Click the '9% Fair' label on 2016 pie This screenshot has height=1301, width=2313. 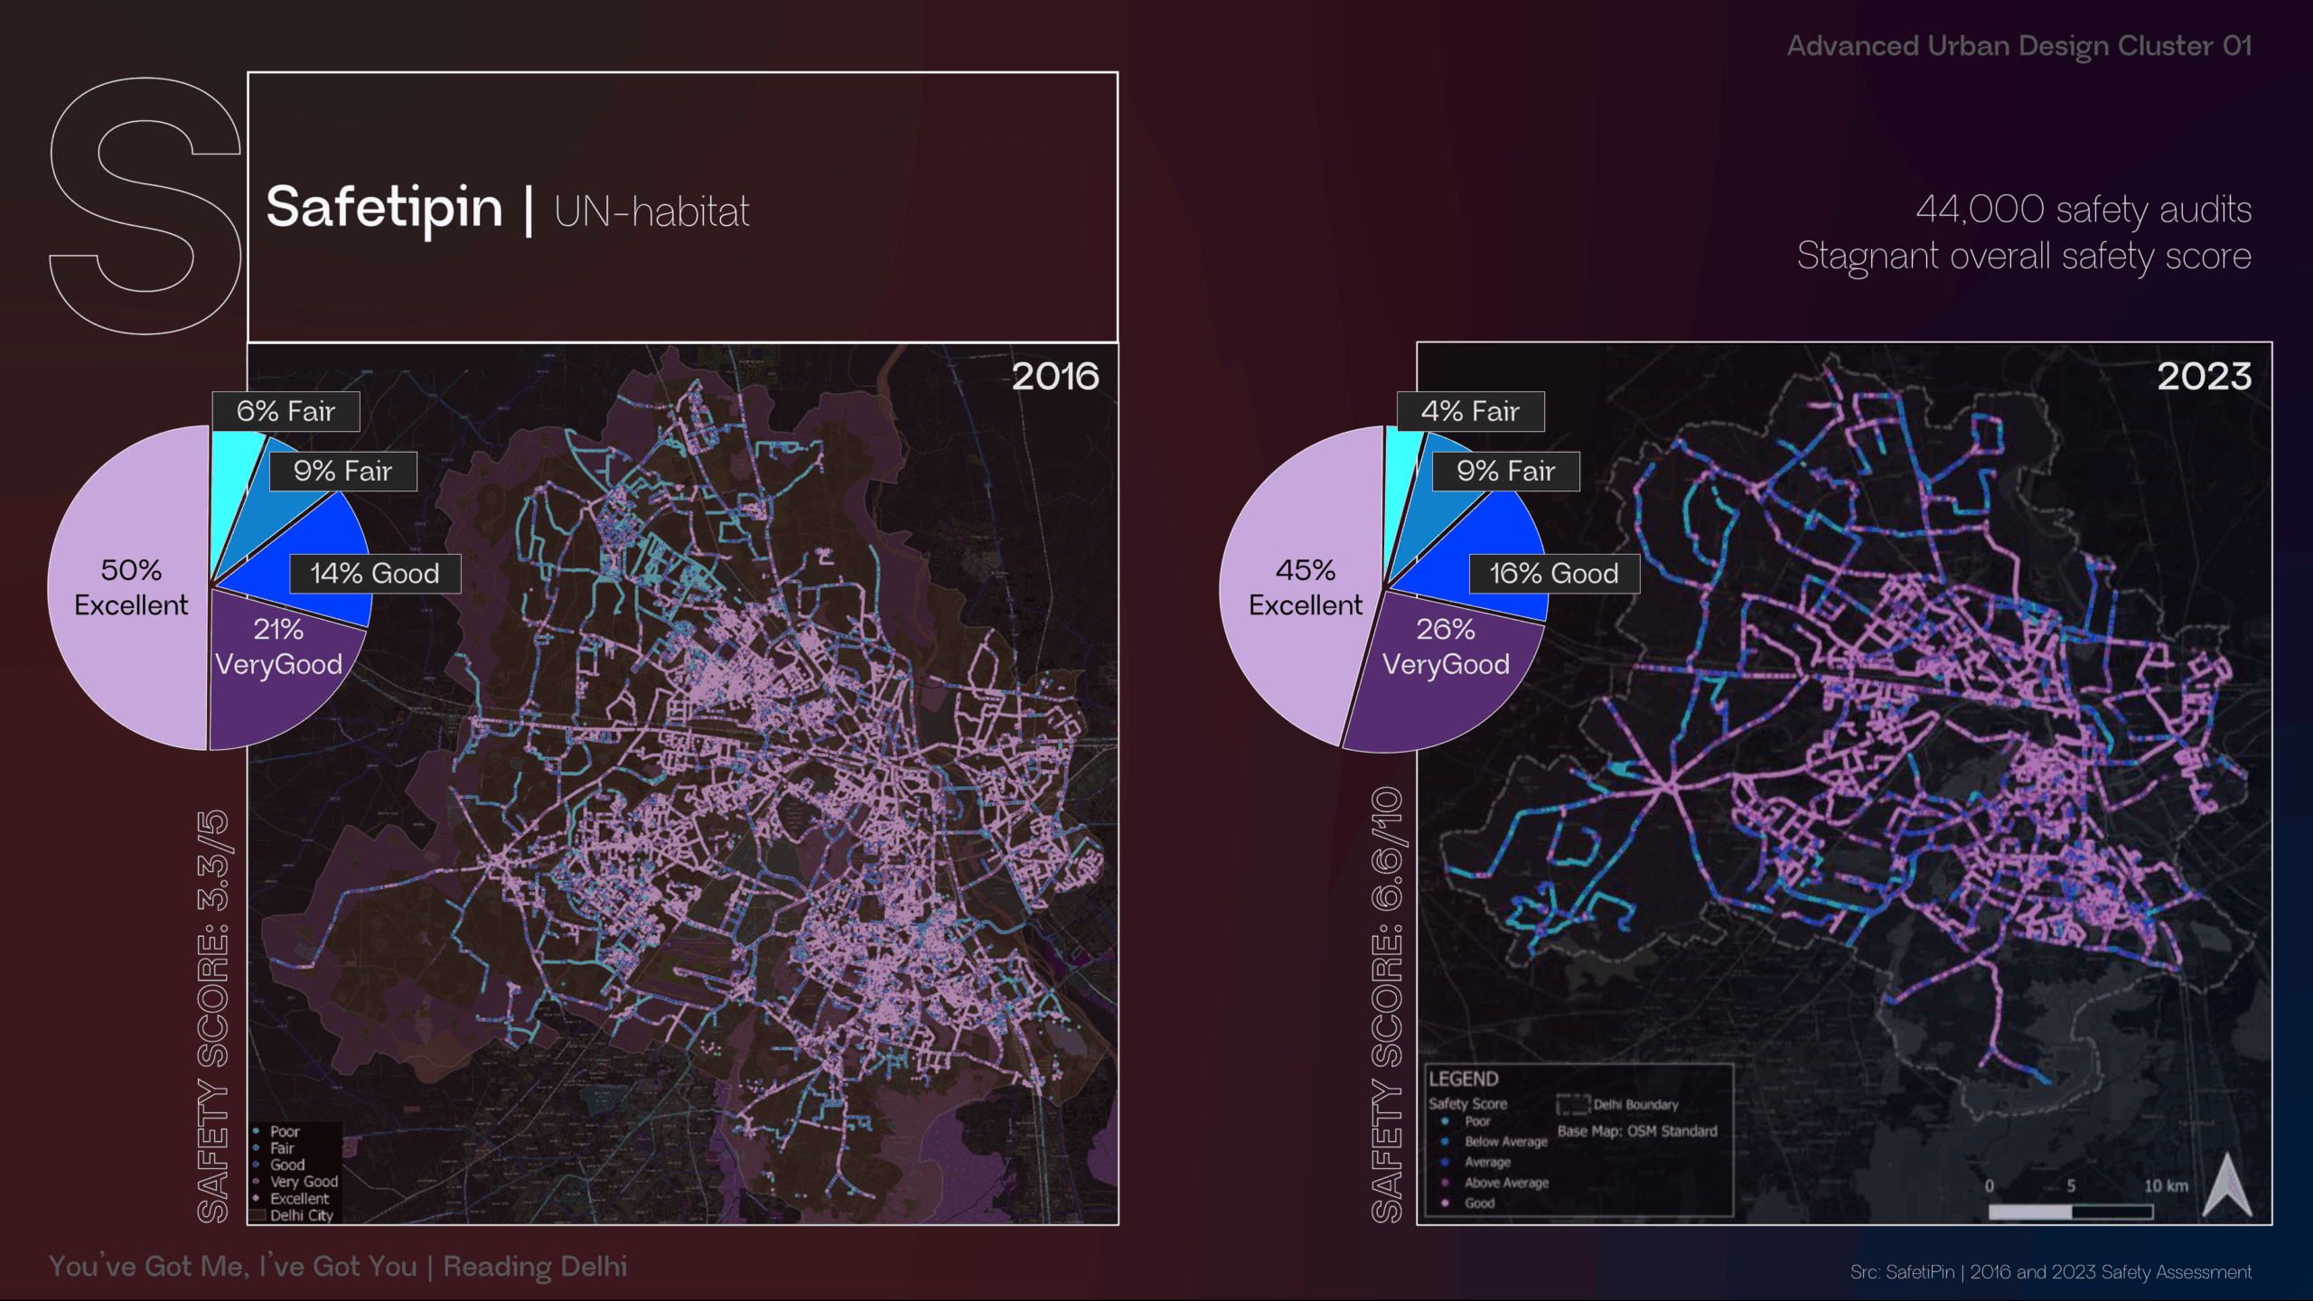pos(342,471)
